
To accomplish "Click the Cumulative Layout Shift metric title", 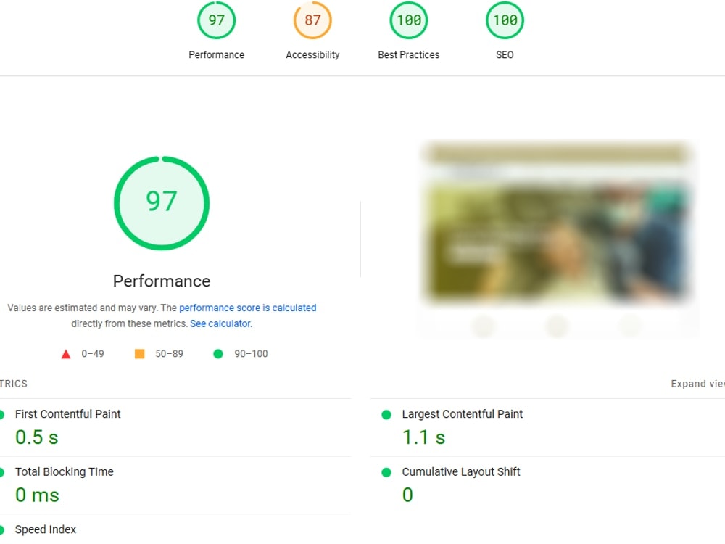I will pyautogui.click(x=461, y=472).
